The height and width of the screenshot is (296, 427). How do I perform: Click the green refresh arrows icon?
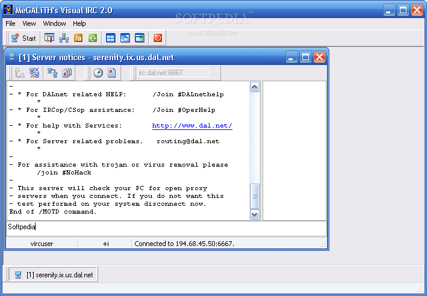(93, 38)
